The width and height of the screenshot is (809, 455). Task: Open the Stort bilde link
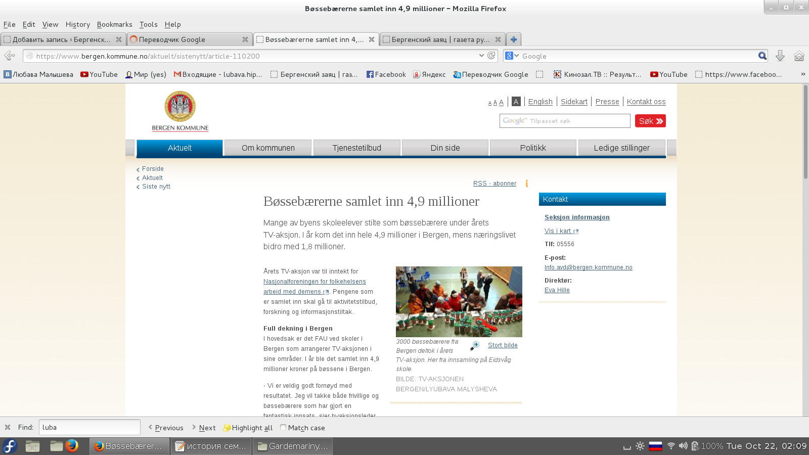503,345
